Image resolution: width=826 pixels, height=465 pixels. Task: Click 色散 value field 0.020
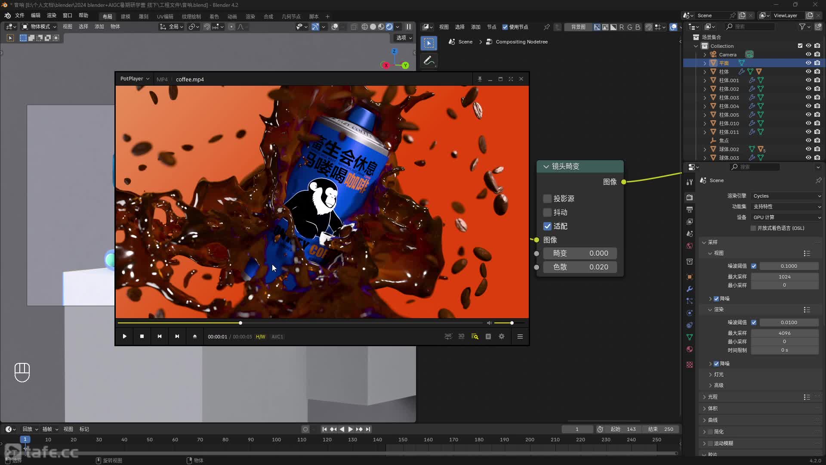(579, 267)
